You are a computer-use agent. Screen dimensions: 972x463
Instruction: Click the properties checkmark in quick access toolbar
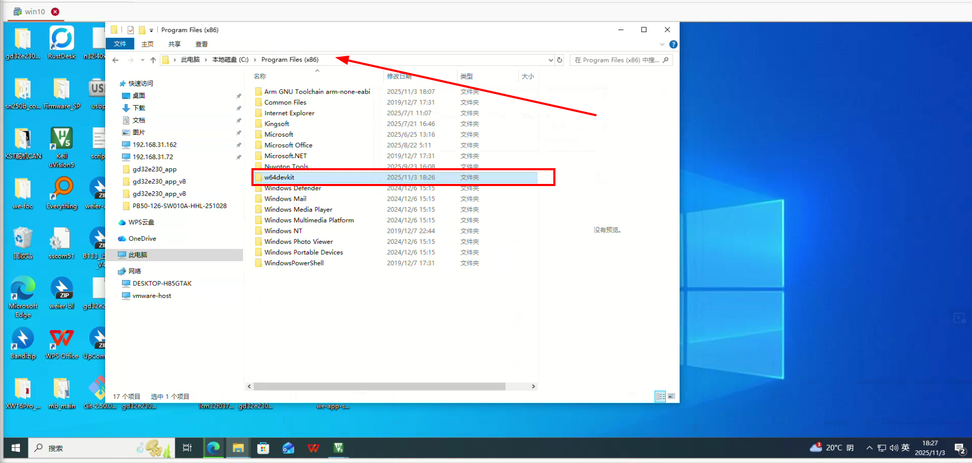(130, 30)
